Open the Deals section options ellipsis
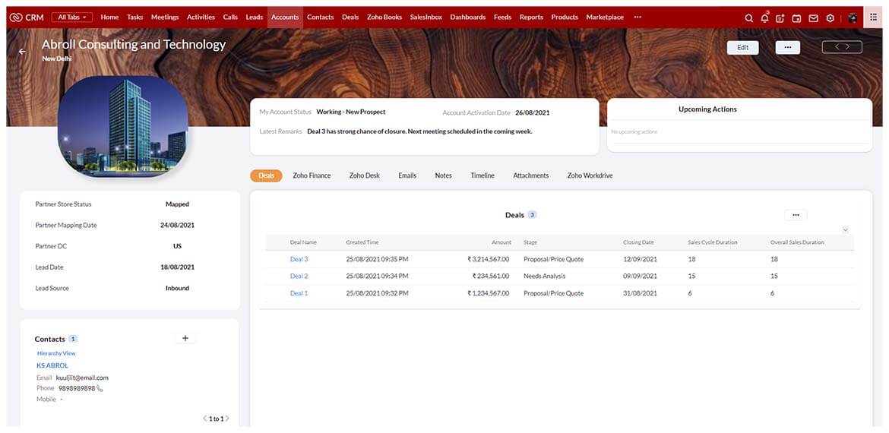 (796, 215)
